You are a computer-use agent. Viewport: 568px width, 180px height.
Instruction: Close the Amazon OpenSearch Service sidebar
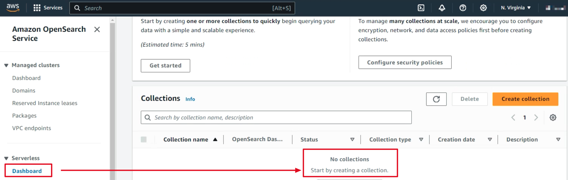(x=97, y=29)
